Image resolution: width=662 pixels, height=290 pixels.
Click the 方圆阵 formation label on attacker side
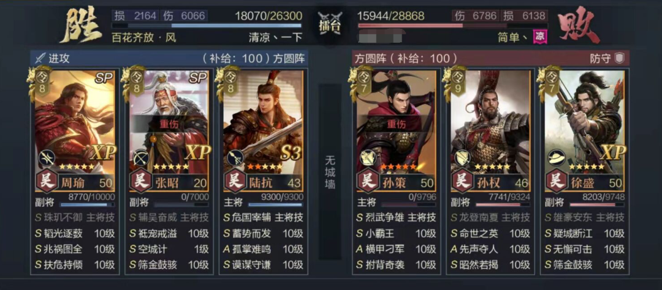pyautogui.click(x=289, y=58)
